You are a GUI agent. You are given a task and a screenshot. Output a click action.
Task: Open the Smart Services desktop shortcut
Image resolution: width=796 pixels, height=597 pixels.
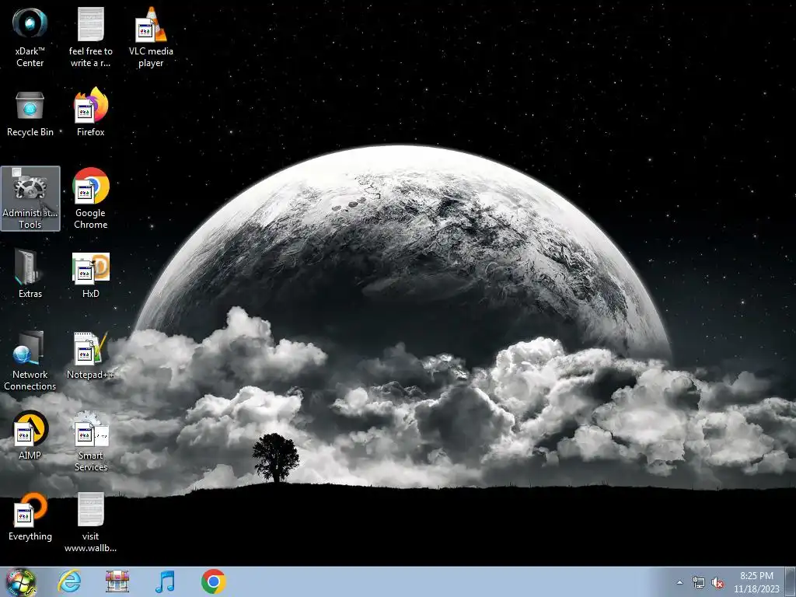pos(90,442)
